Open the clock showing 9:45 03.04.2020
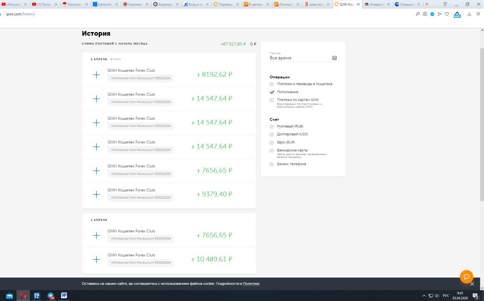The width and height of the screenshot is (484, 301). pyautogui.click(x=460, y=296)
